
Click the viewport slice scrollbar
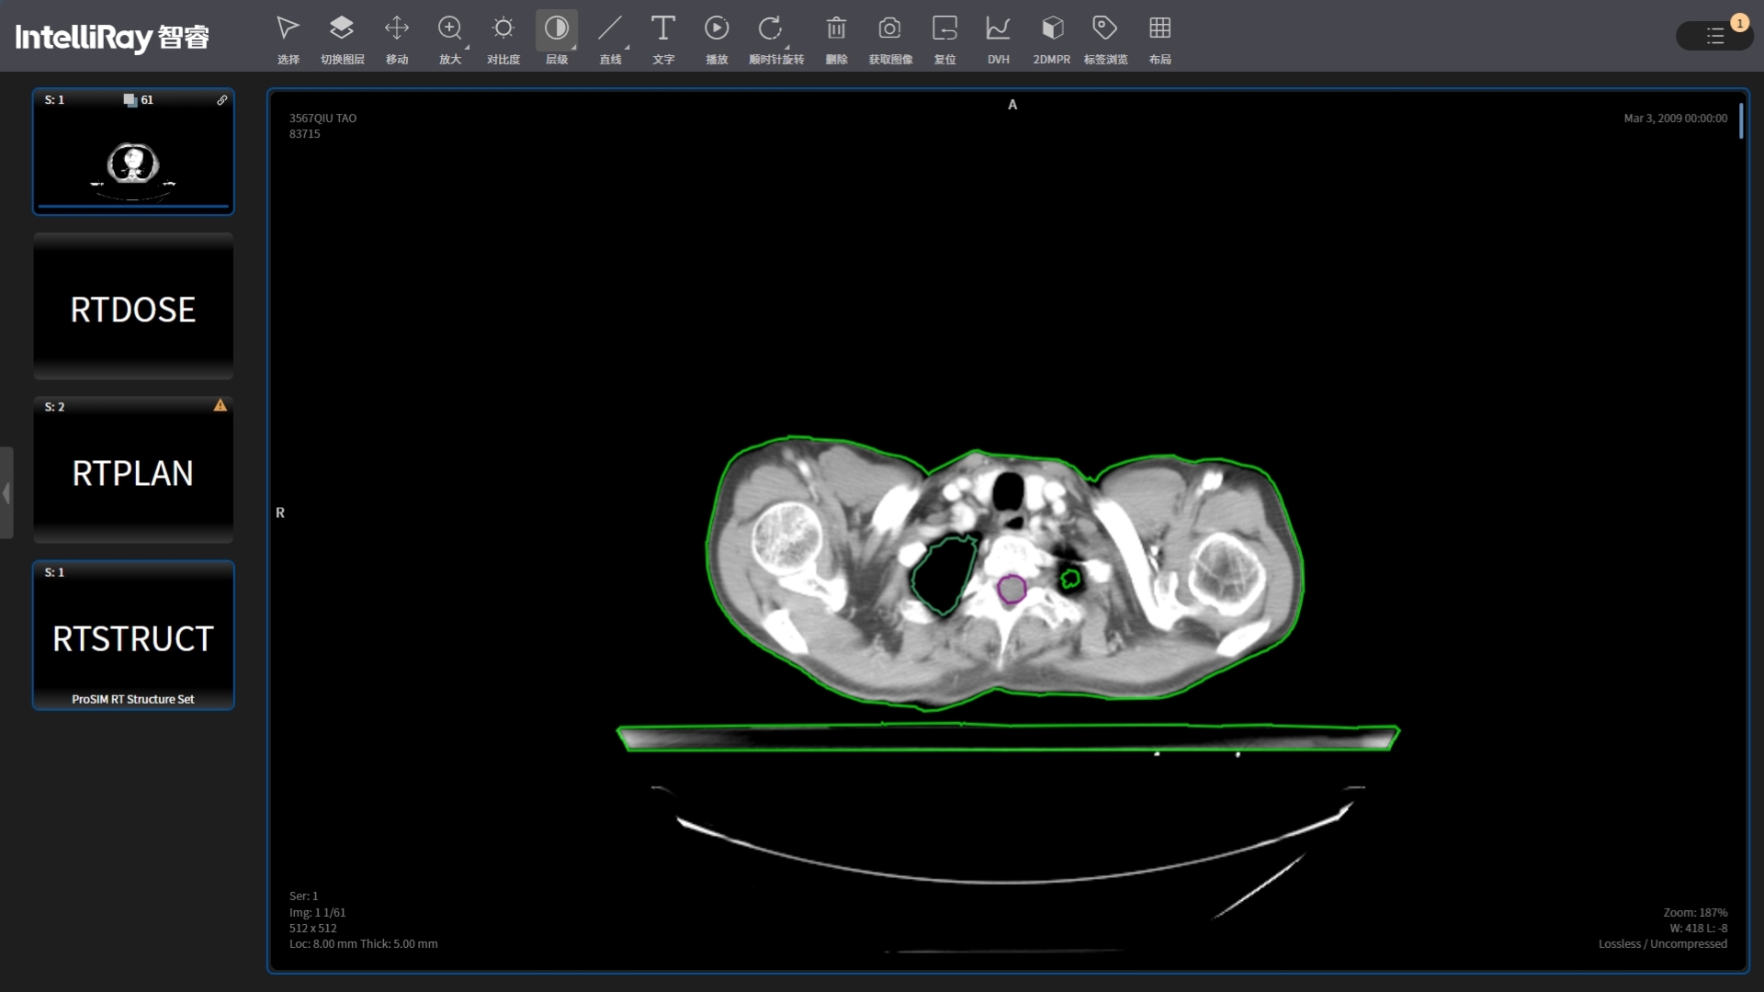tap(1741, 120)
